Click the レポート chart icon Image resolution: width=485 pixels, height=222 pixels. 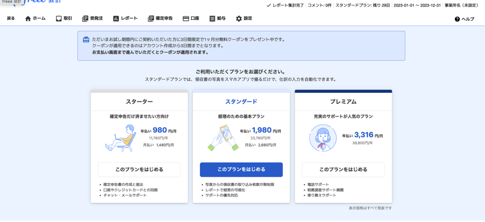coord(116,19)
